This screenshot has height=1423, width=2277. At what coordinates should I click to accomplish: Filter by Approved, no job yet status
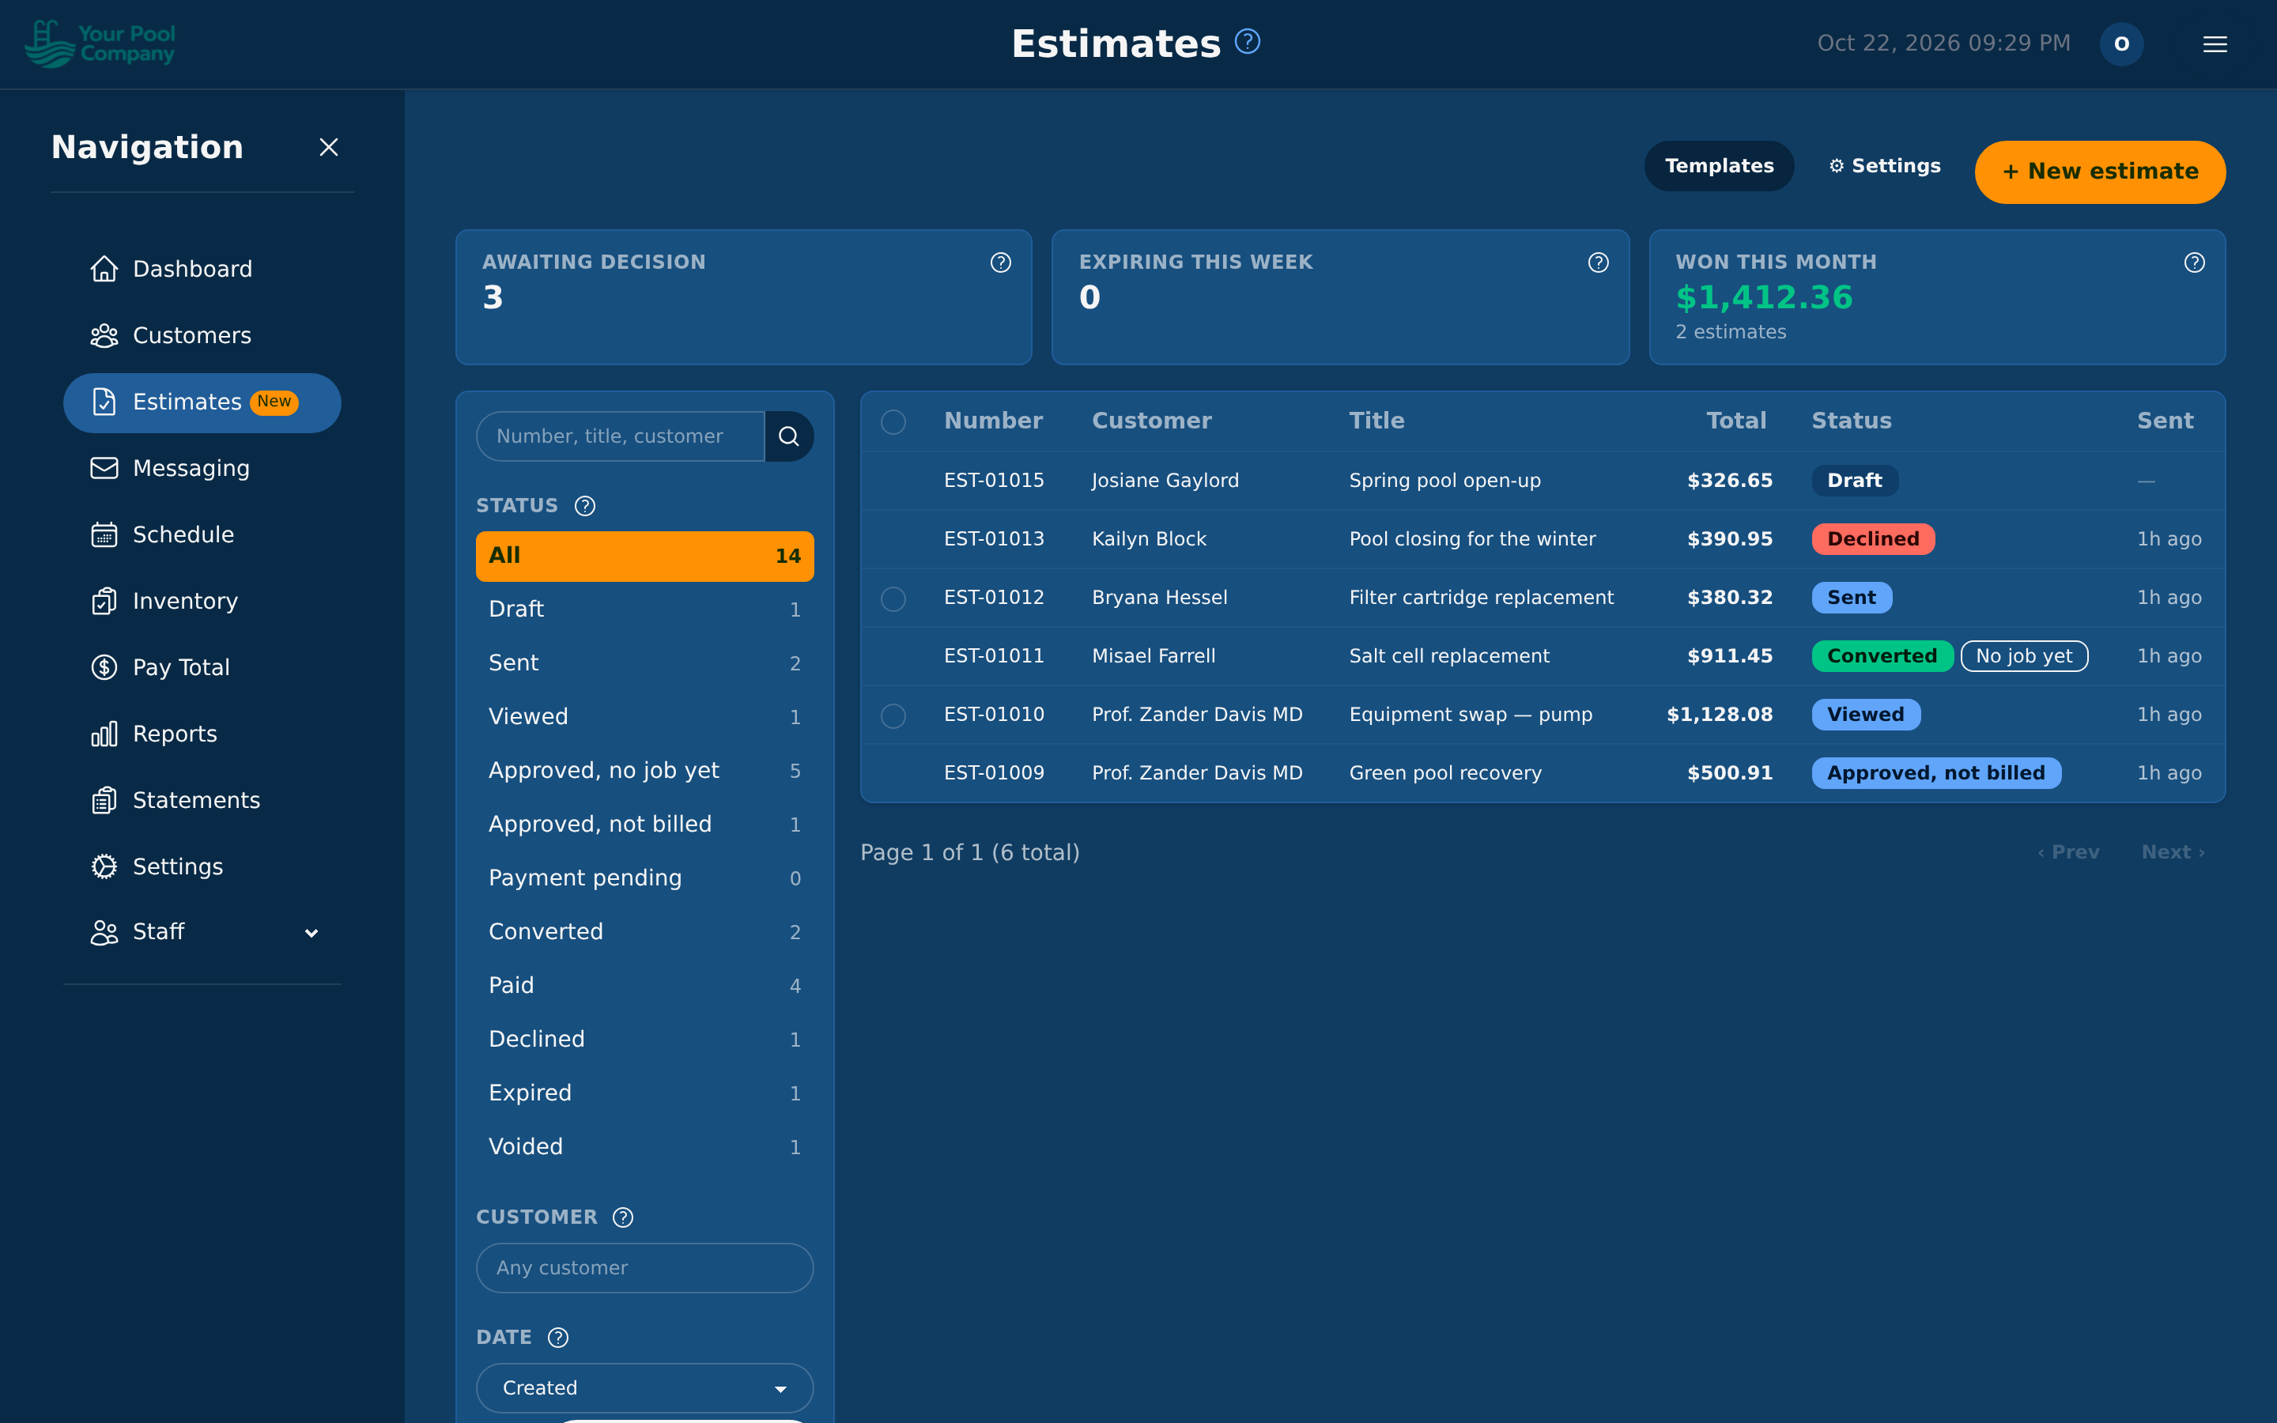click(644, 771)
